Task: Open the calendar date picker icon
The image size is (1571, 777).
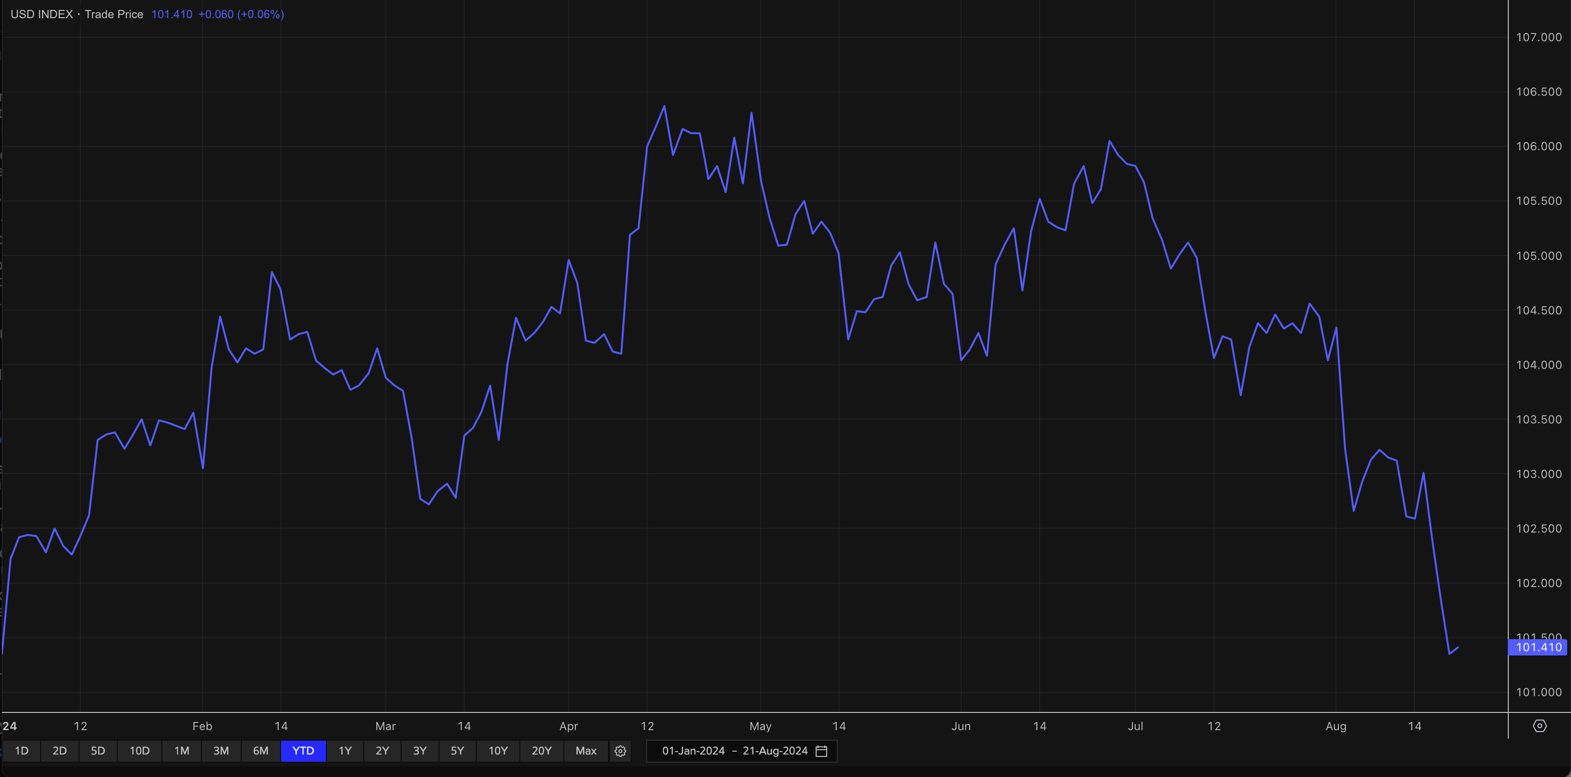Action: (x=821, y=751)
